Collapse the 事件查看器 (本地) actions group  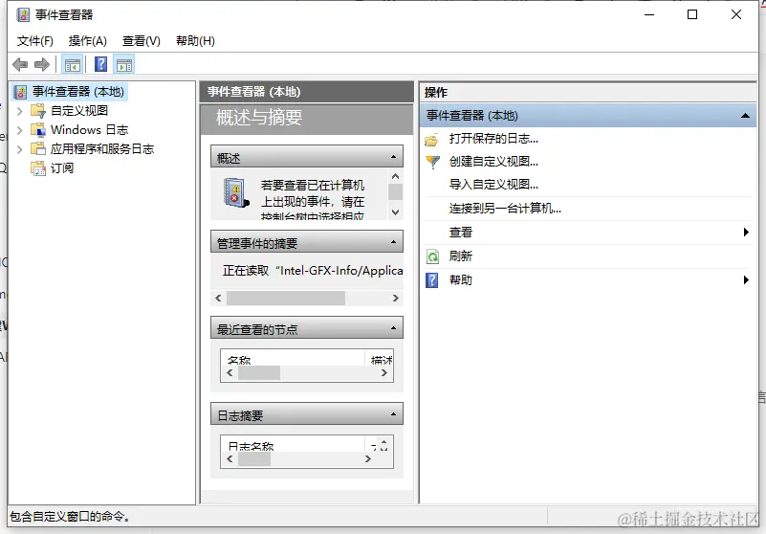coord(745,116)
